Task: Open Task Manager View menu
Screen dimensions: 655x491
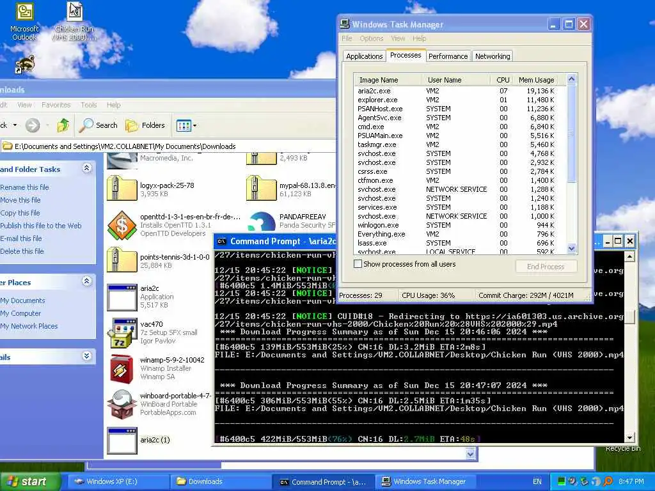Action: click(398, 38)
